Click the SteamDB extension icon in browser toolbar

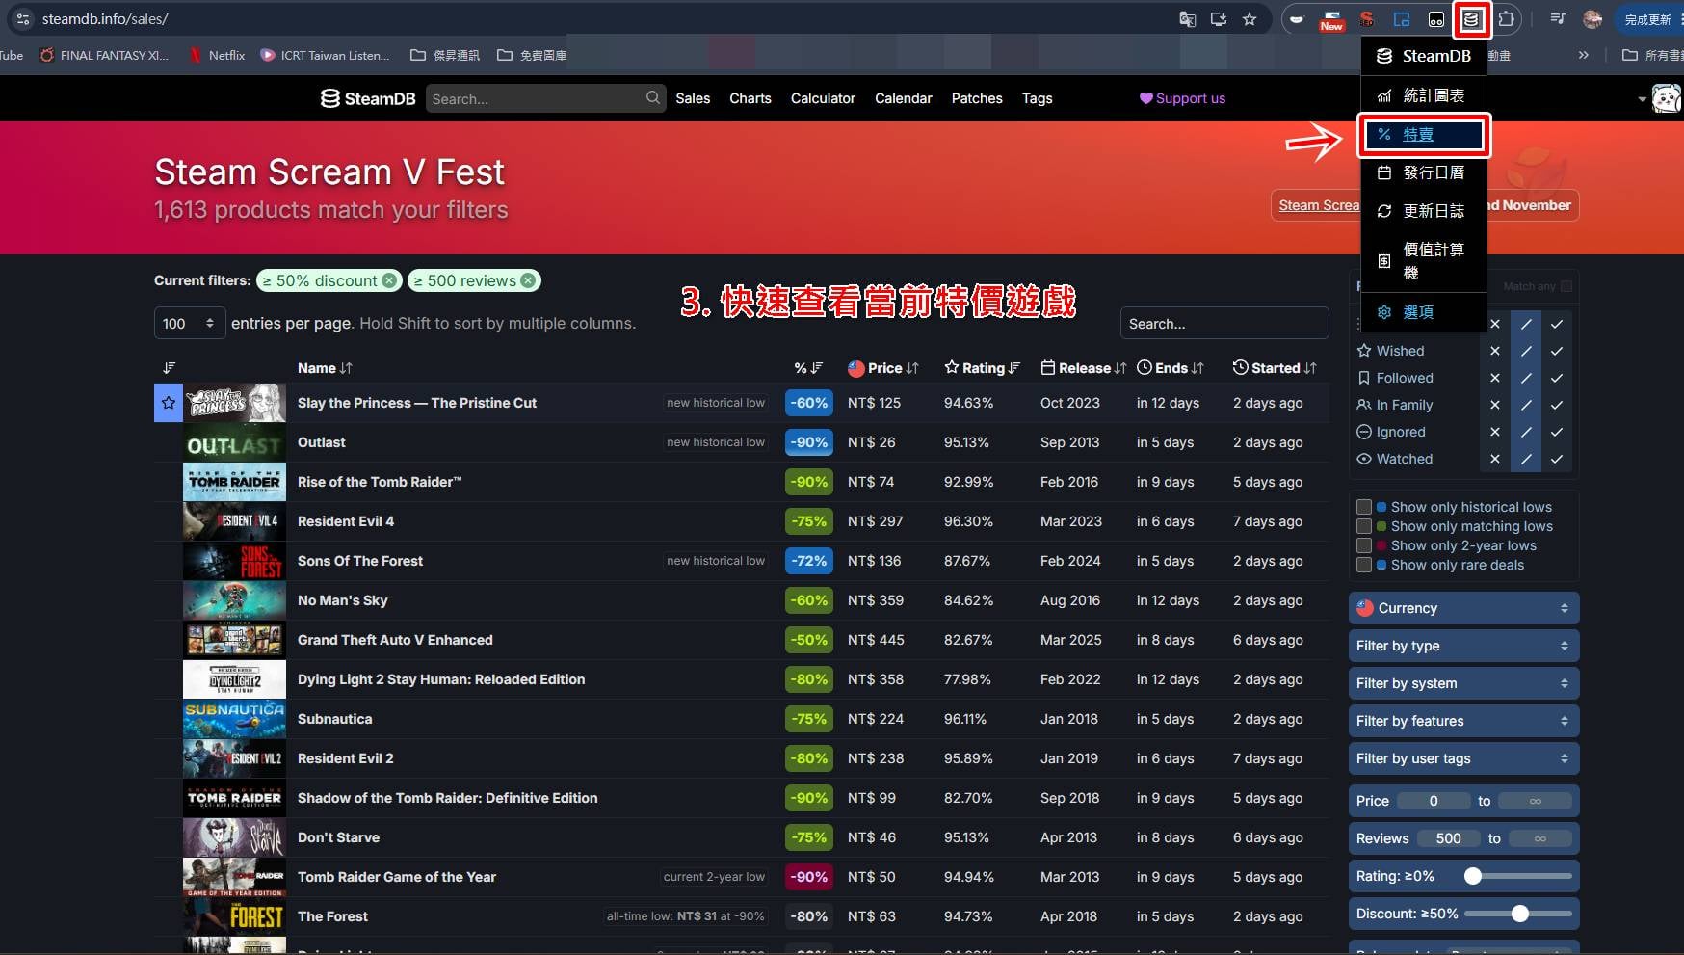1470,19
